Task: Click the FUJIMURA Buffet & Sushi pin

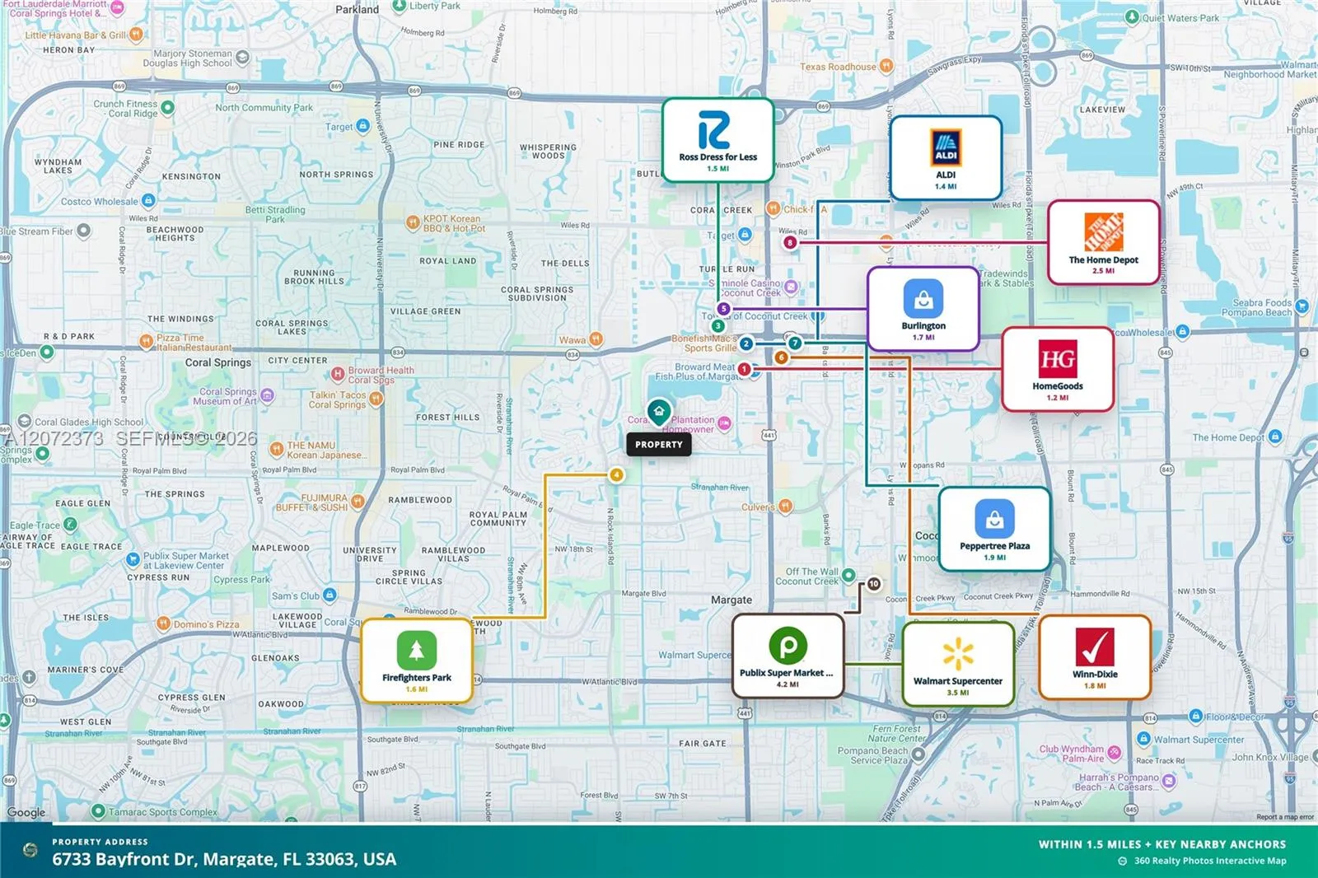Action: (357, 502)
